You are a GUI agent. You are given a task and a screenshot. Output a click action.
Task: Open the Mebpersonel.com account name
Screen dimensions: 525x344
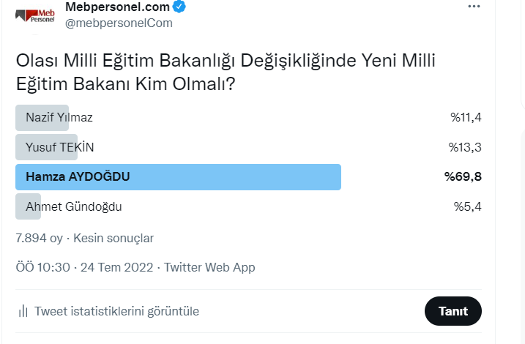pos(117,7)
